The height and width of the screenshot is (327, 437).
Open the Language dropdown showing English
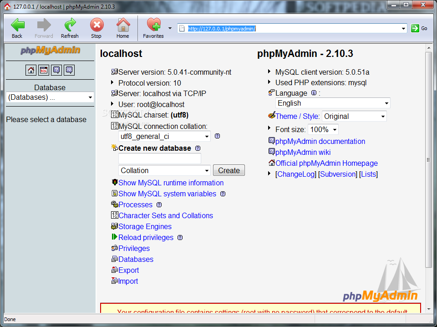tap(333, 103)
